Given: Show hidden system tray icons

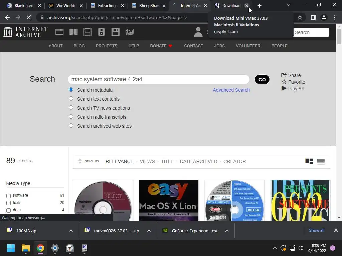Looking at the screenshot, I should 275,248.
